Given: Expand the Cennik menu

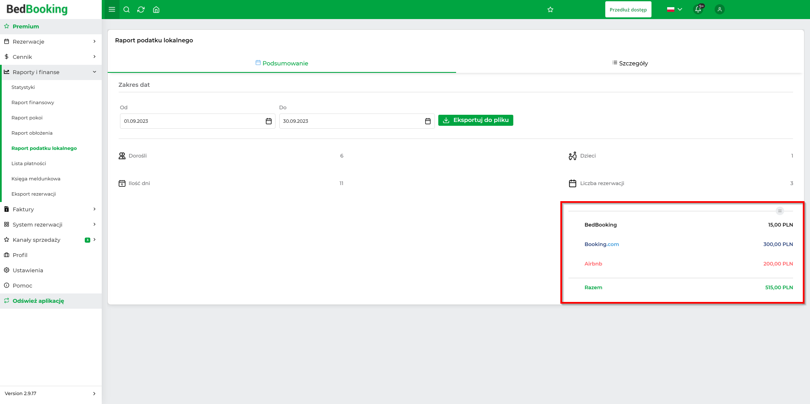Looking at the screenshot, I should click(x=51, y=57).
